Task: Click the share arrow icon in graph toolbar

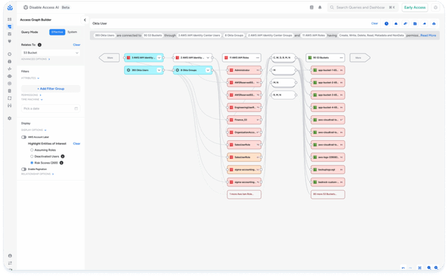Action: [x=424, y=24]
